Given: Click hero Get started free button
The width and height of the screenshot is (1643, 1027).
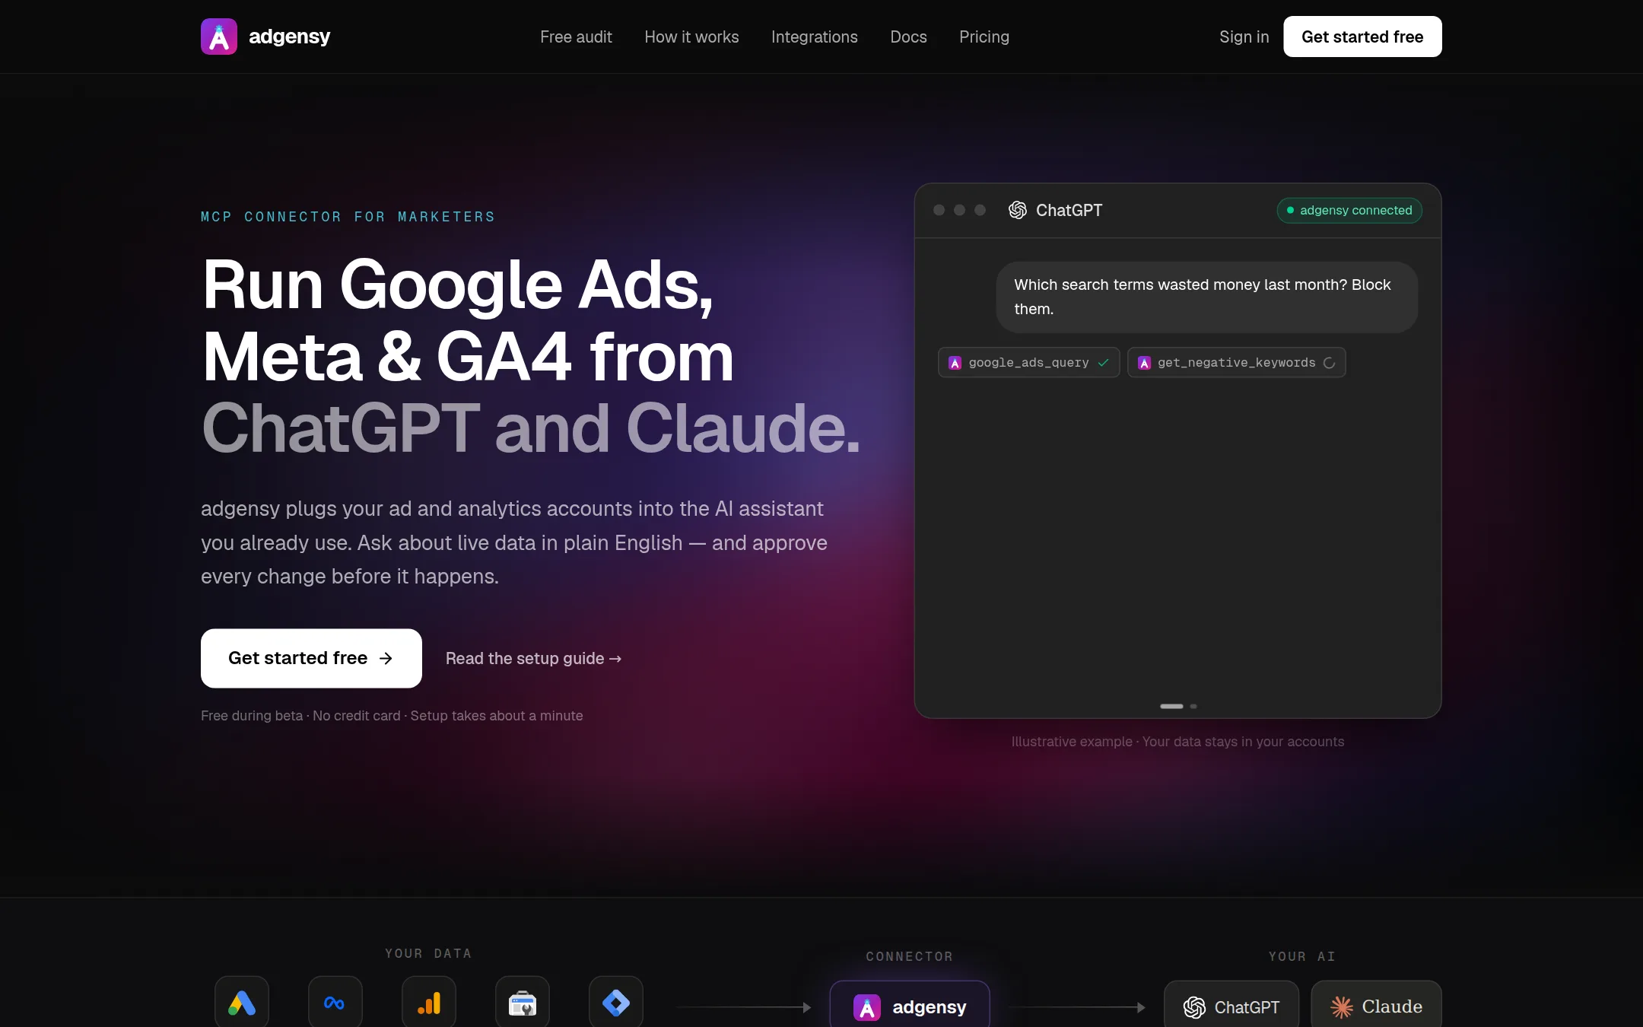Looking at the screenshot, I should coord(311,658).
